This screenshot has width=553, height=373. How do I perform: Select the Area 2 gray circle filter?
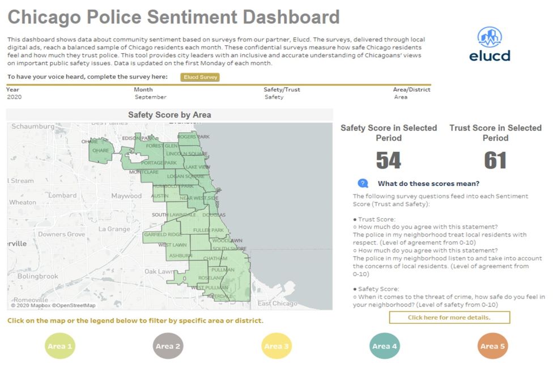click(168, 346)
